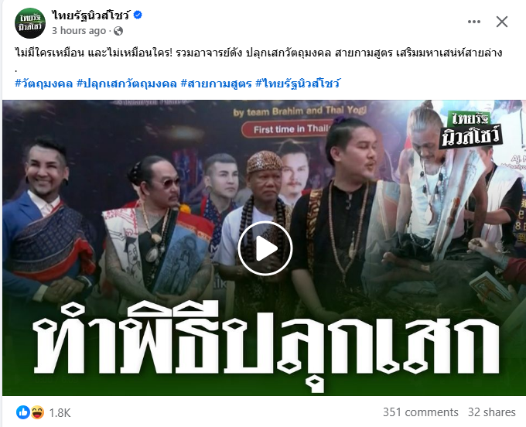Screen dimensions: 526x427
Task: Click the Haha laughing reaction icon
Action: [37, 412]
